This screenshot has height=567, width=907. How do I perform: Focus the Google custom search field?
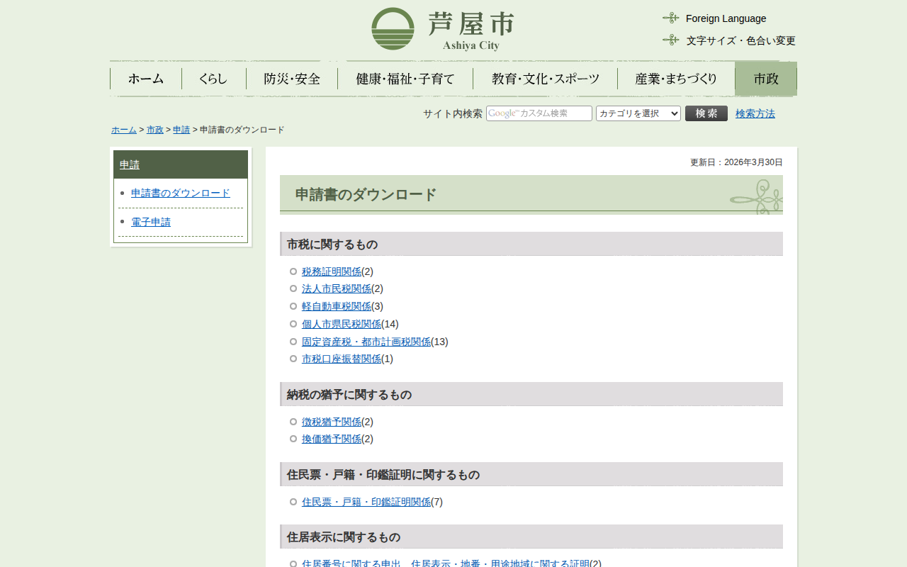pos(539,113)
